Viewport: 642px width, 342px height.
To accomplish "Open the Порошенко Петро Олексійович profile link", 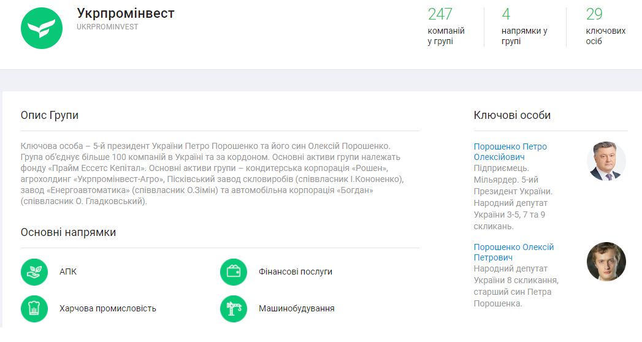I will [510, 152].
